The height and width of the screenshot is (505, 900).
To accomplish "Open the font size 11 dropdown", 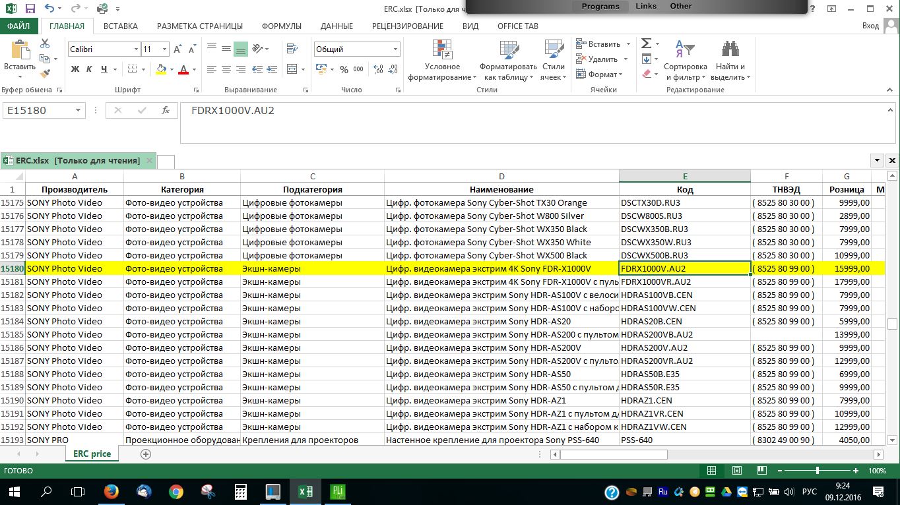I will [x=165, y=49].
